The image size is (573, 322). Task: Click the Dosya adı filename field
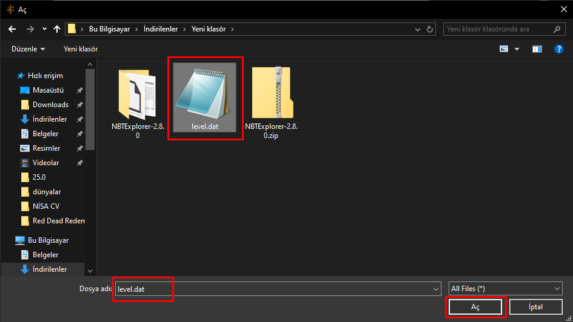click(x=276, y=289)
